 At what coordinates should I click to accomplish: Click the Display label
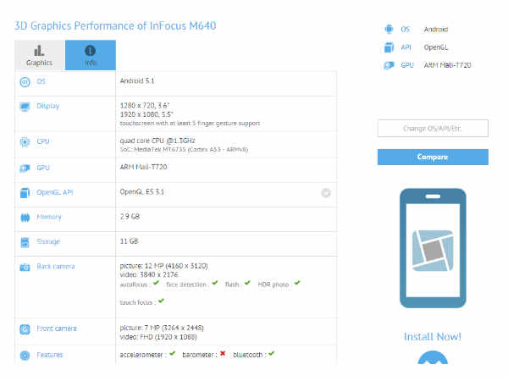48,107
